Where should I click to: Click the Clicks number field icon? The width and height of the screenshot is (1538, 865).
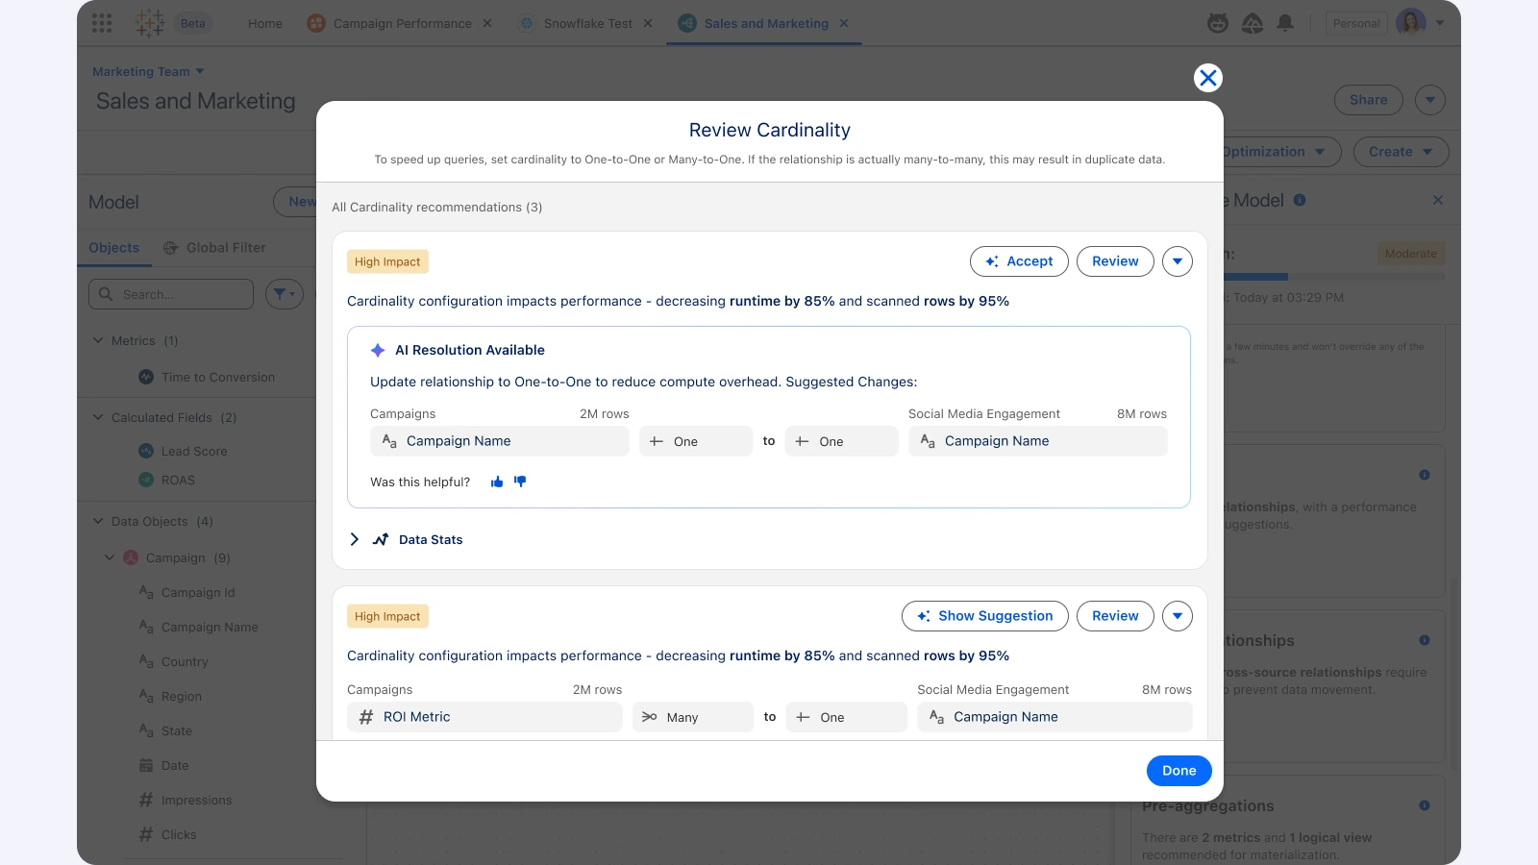pos(146,834)
